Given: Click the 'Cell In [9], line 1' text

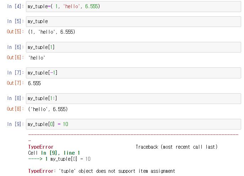Looking at the screenshot, I should 54,153.
